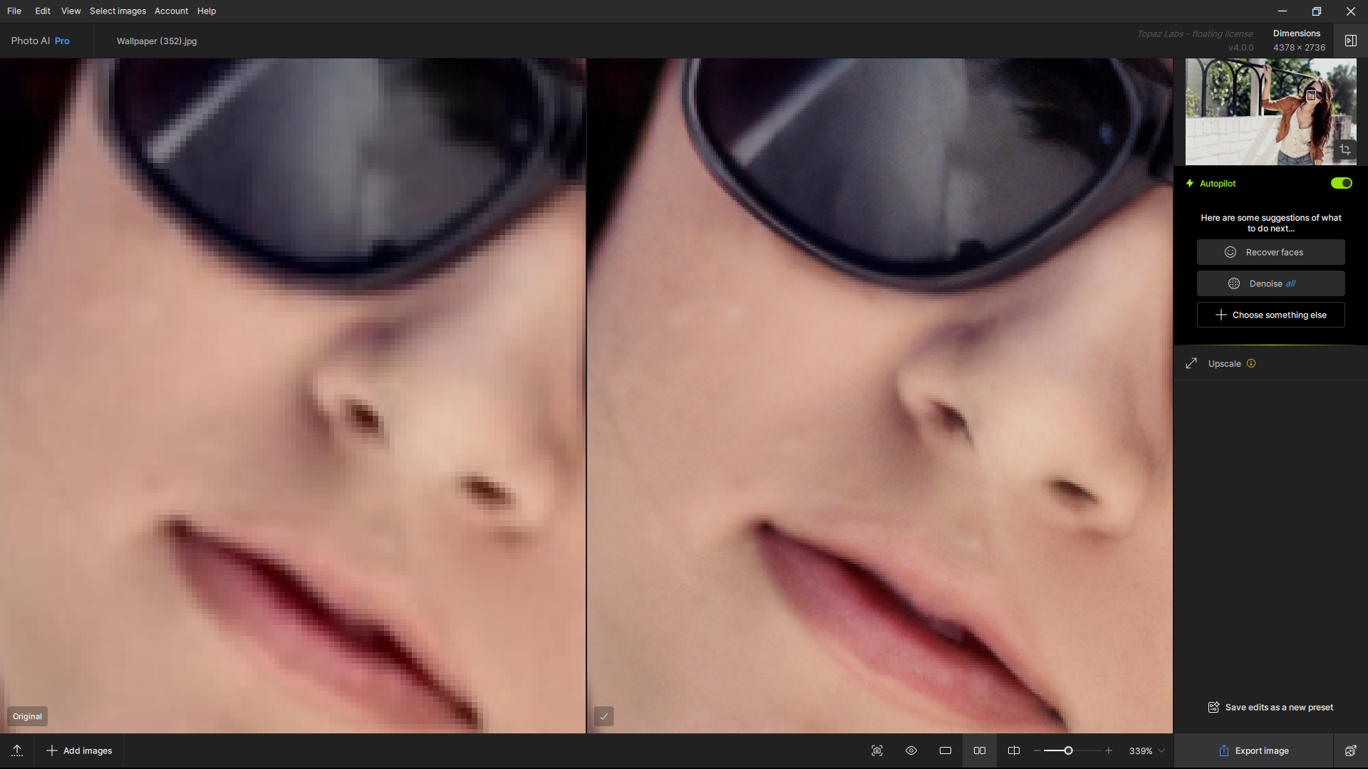Click the zoom slider handle
Viewport: 1368px width, 769px height.
pos(1068,750)
